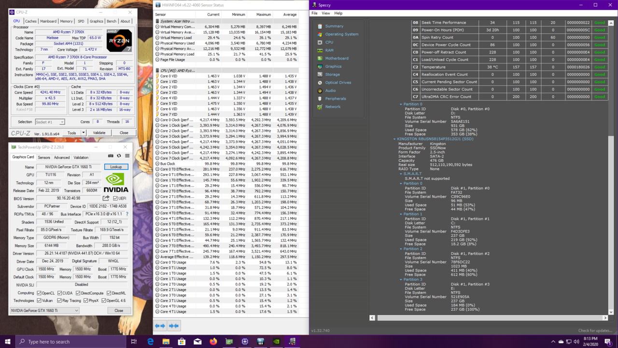Open Graphics monitor icon in Speccy
Viewport: 618px width, 348px height.
tap(320, 66)
